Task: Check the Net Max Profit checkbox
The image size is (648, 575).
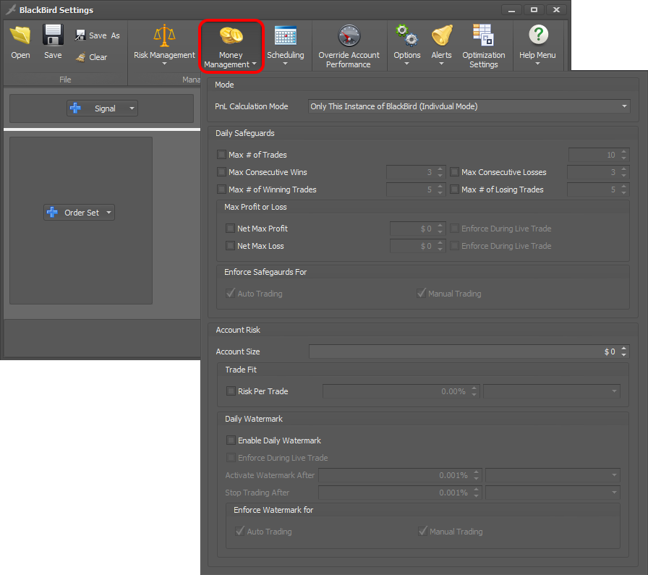Action: point(230,228)
